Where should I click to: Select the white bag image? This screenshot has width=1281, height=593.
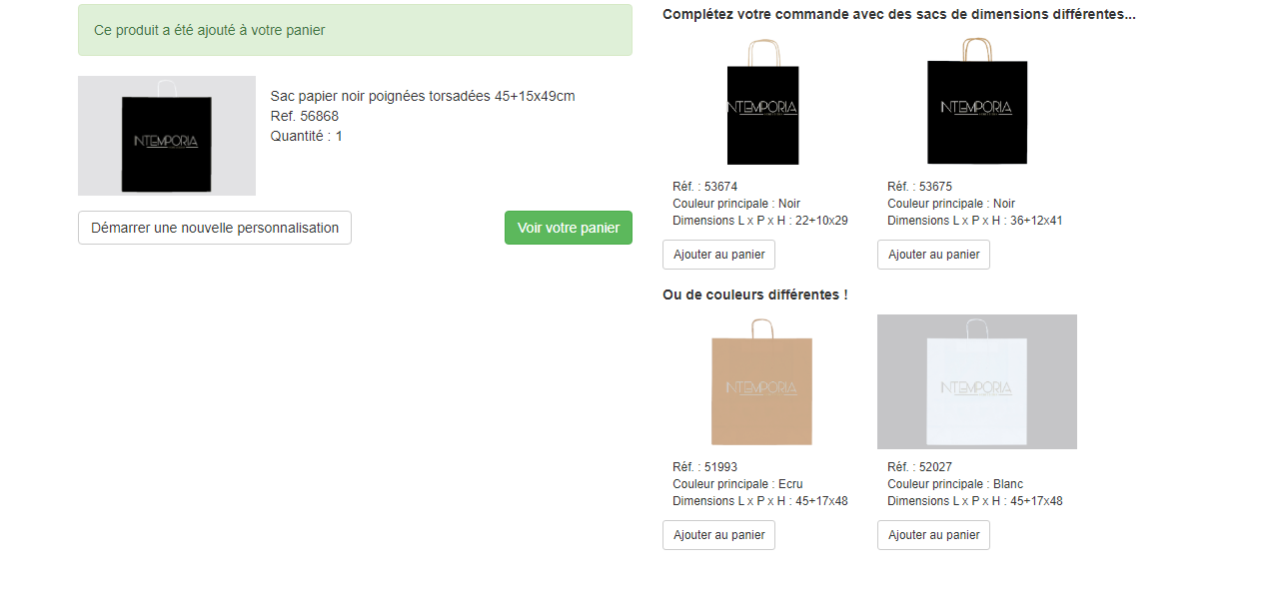click(976, 384)
